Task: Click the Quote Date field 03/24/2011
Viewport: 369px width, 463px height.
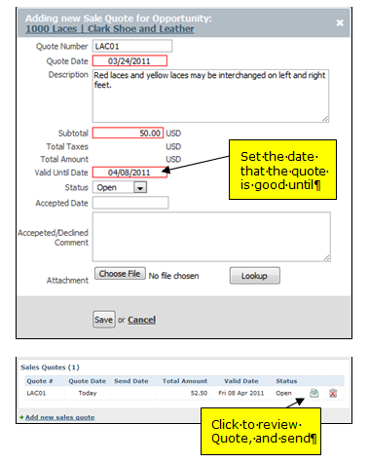Action: click(129, 61)
